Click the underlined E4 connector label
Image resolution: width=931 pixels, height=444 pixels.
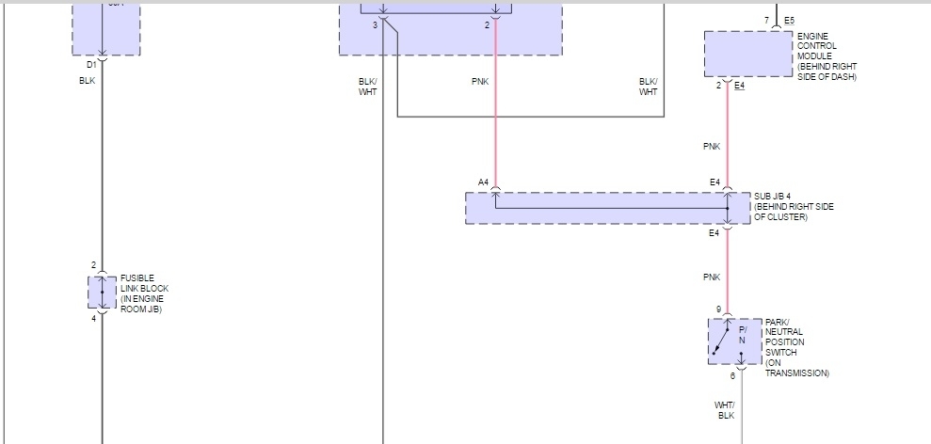click(x=739, y=86)
